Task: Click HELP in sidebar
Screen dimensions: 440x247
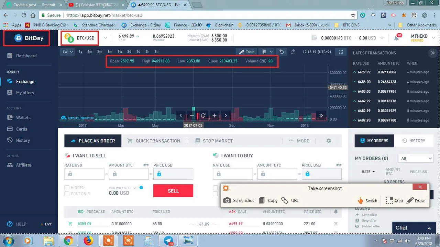Action: [16, 224]
